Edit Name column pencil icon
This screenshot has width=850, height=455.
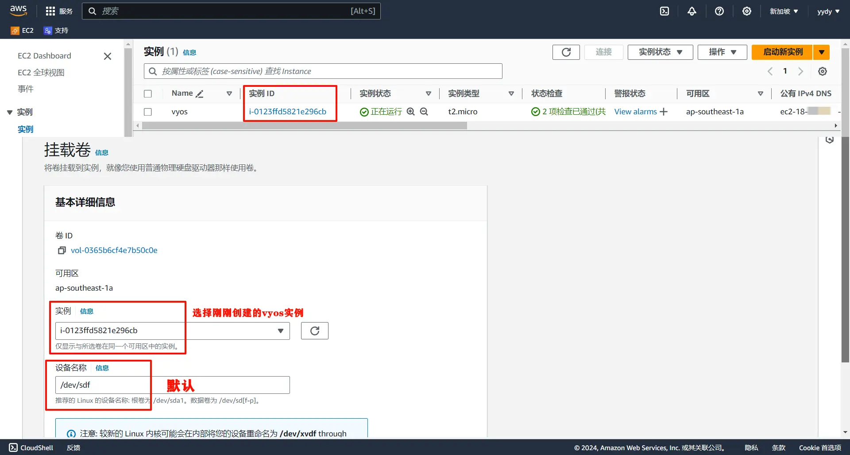(x=200, y=93)
